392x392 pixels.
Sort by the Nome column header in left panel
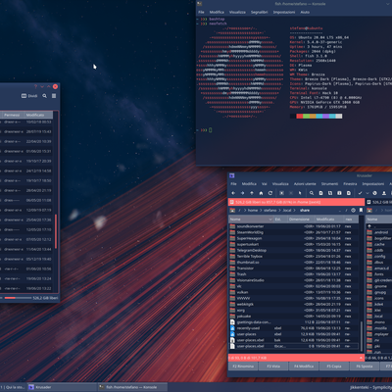tap(251, 220)
